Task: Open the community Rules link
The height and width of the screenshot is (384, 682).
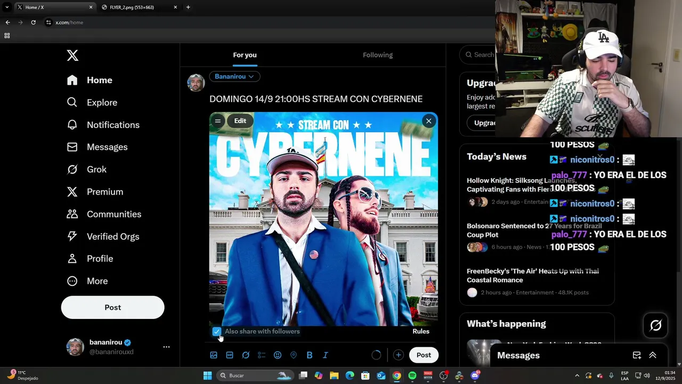Action: [x=421, y=331]
